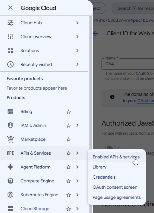This screenshot has width=154, height=213.
Task: Expand the IAM & Admin chevron
Action: pyautogui.click(x=77, y=125)
